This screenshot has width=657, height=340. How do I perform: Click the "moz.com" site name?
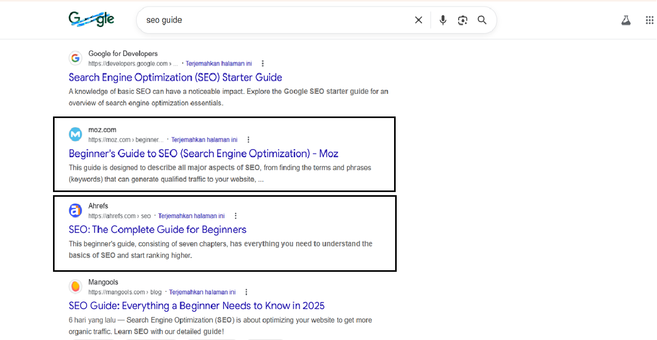(102, 130)
